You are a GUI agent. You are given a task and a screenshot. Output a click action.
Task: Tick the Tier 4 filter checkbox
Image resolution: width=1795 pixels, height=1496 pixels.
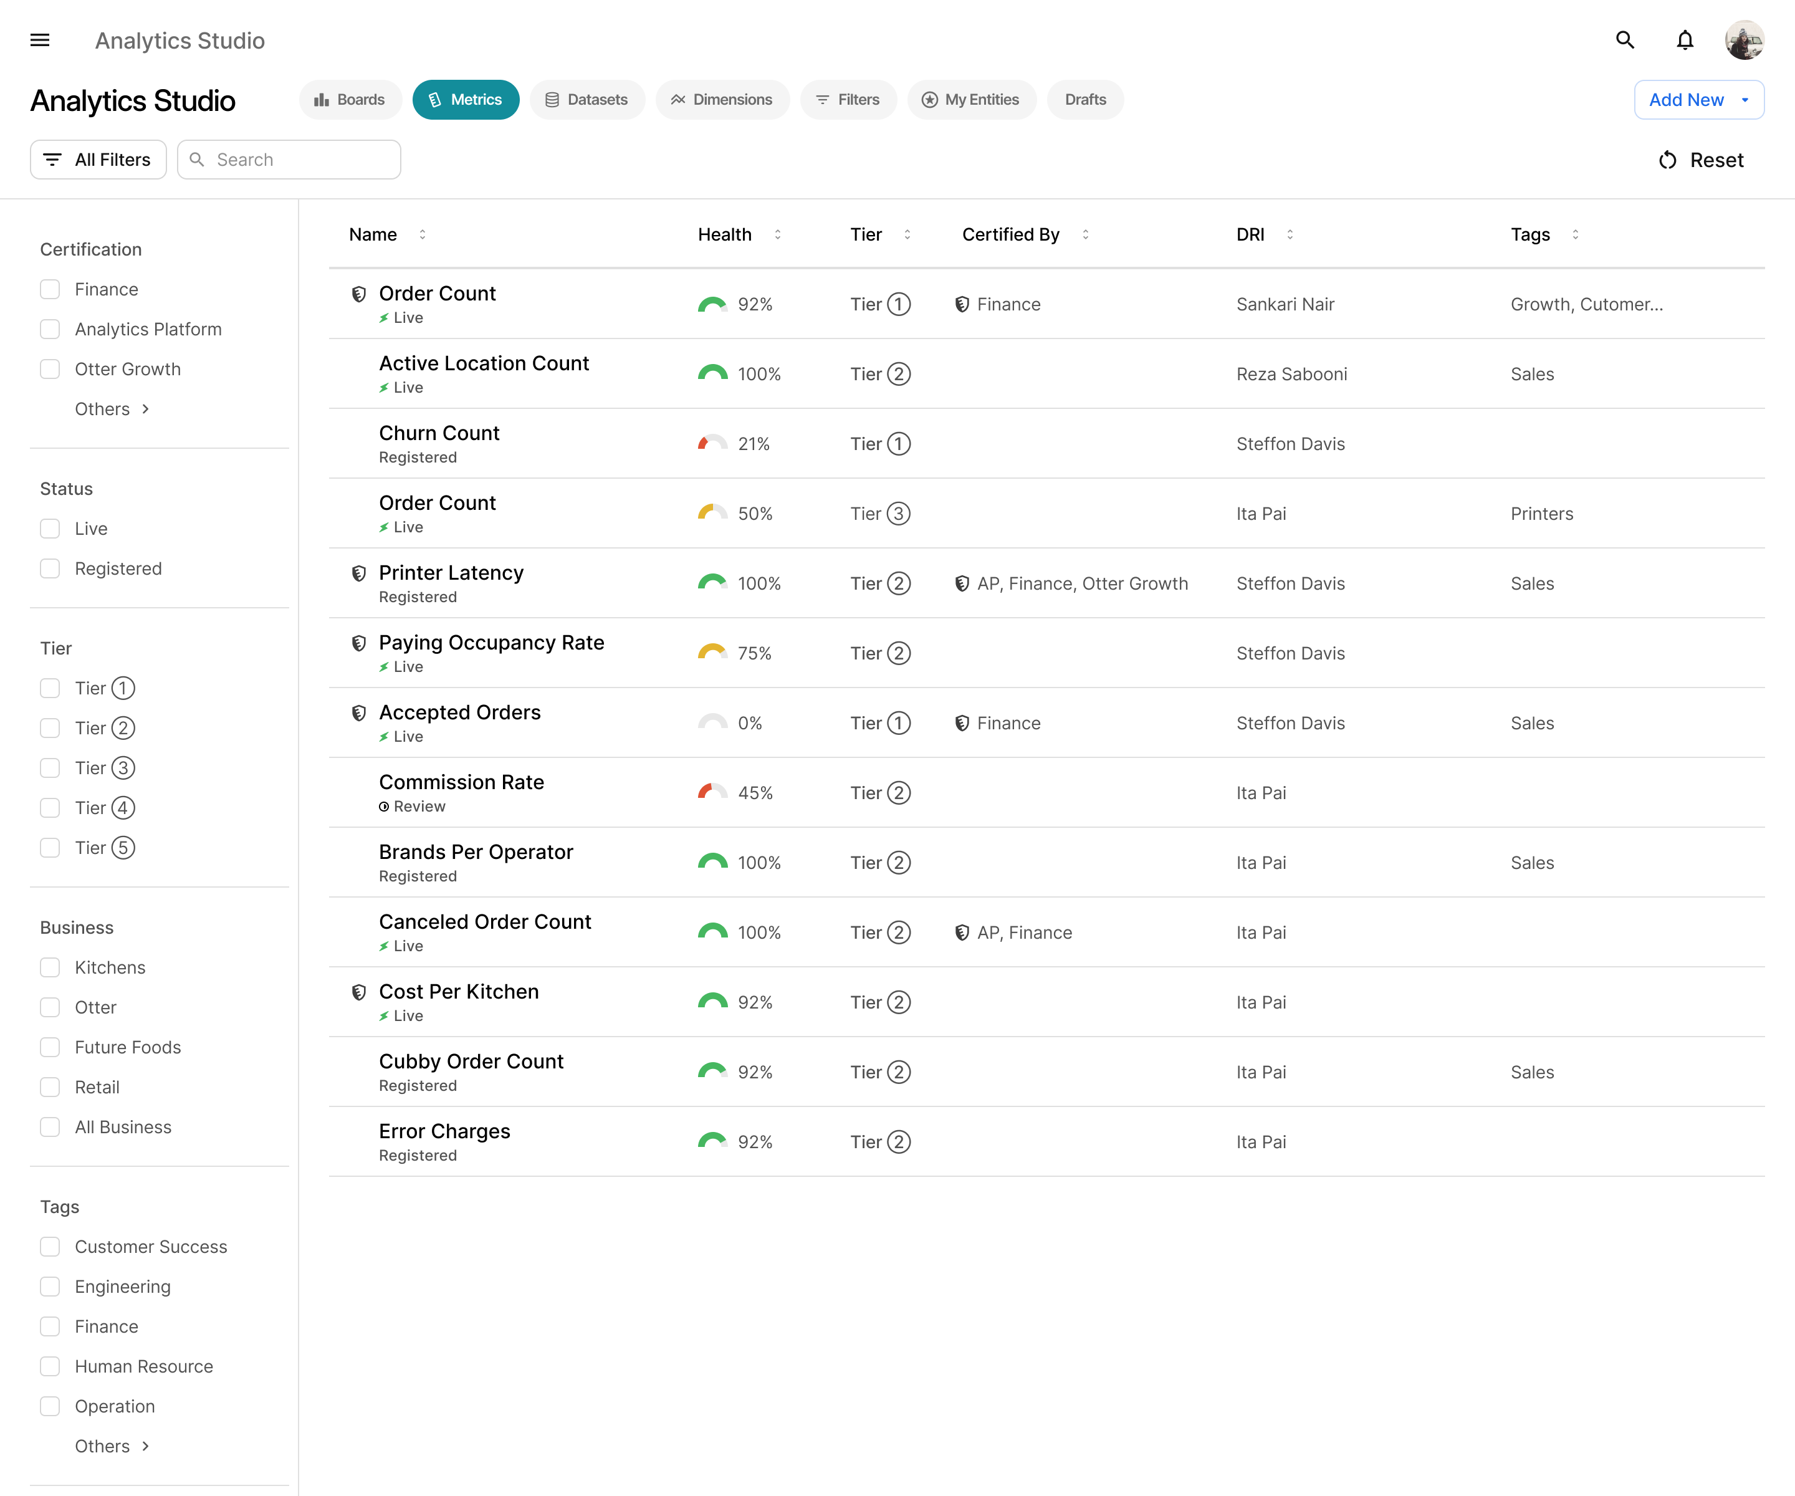(50, 808)
